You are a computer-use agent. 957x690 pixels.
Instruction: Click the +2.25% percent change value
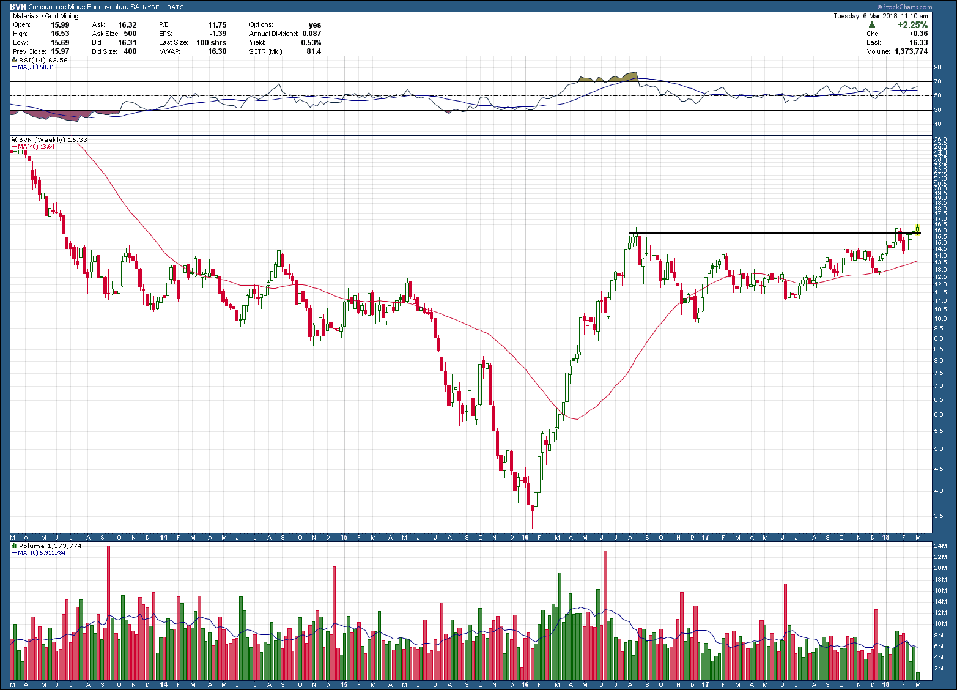click(912, 25)
